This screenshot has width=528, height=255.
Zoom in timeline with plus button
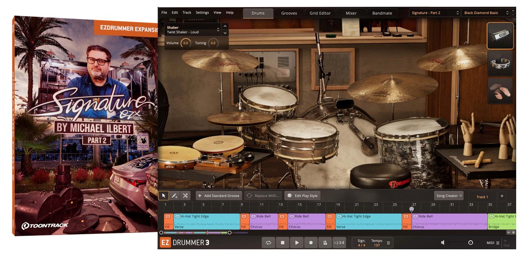(x=513, y=232)
